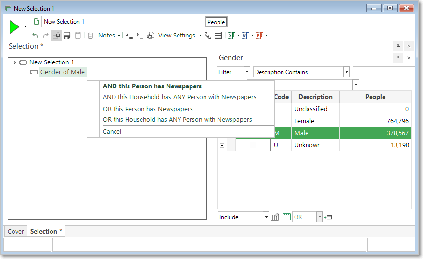Click the Excel export icon

click(231, 36)
